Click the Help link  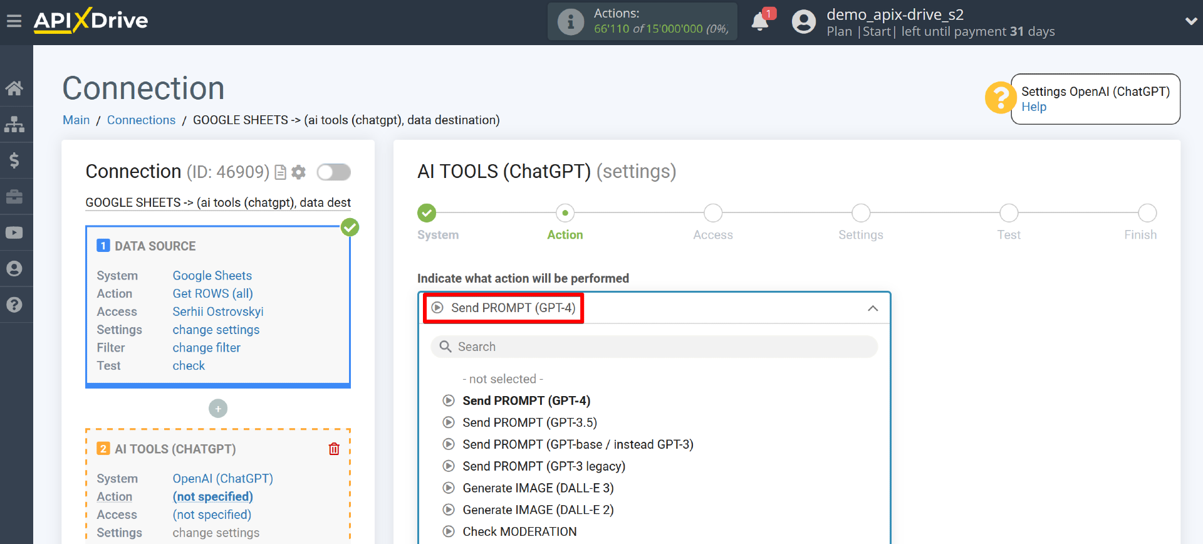(x=1034, y=107)
